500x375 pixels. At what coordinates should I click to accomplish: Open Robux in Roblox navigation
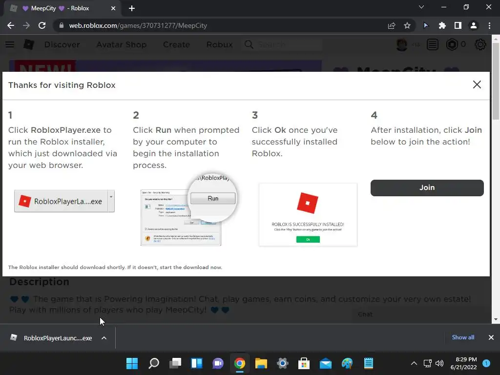[x=219, y=44]
